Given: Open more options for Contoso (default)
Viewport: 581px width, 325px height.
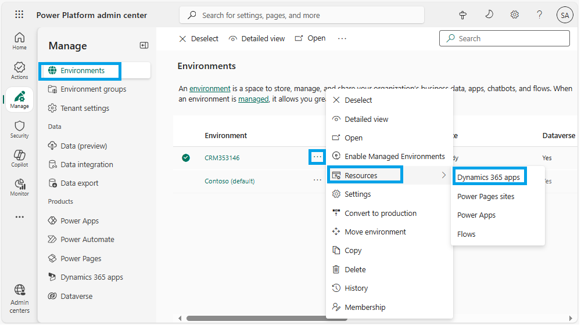Looking at the screenshot, I should coord(317,180).
